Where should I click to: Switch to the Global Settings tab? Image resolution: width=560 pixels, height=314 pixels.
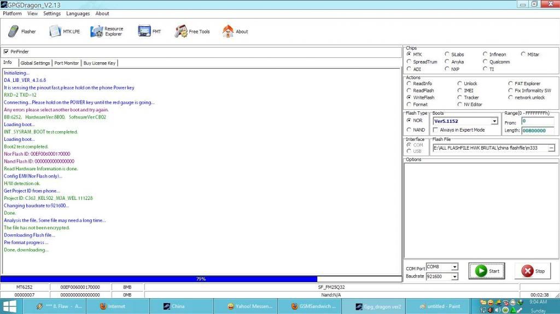tap(35, 63)
